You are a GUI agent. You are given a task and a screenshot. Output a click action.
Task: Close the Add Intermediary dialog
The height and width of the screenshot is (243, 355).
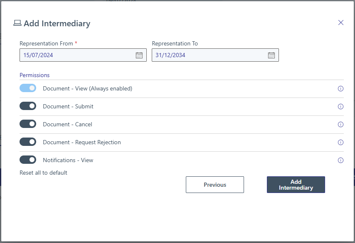(x=341, y=23)
